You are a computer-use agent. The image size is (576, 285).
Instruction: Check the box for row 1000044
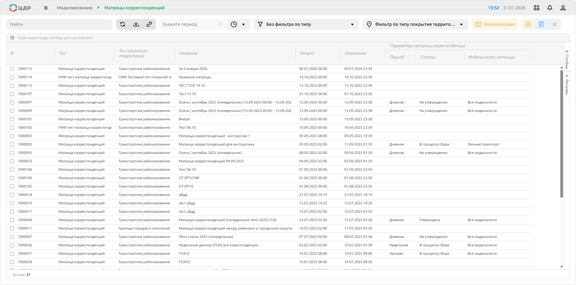[x=12, y=220]
